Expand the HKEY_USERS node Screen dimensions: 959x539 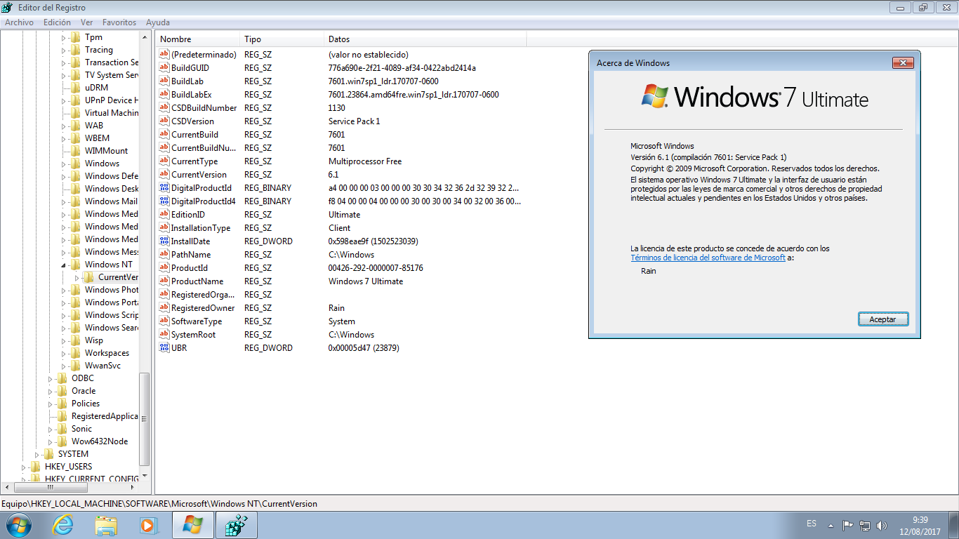click(23, 467)
